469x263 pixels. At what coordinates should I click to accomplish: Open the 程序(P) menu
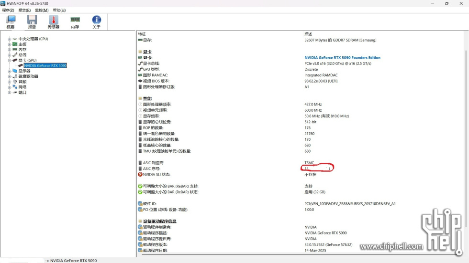coord(8,10)
